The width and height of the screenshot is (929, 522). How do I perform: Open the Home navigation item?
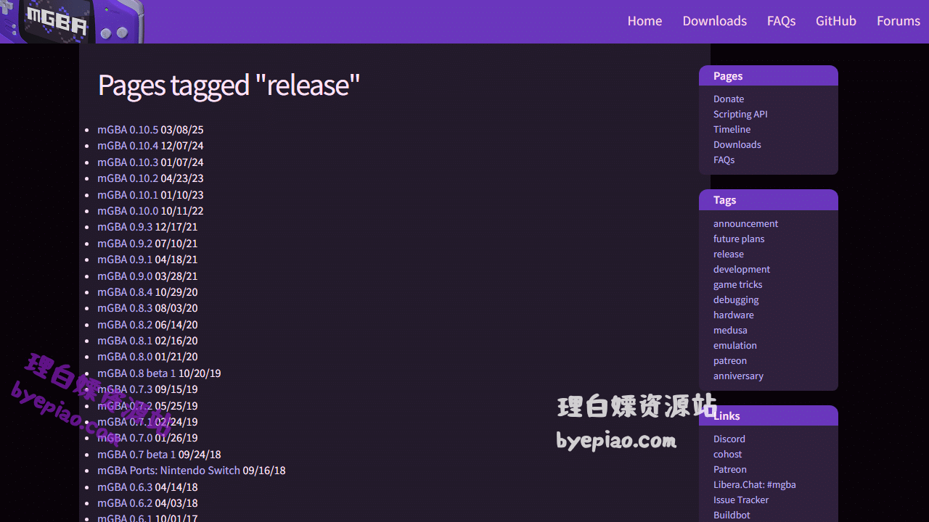(644, 21)
